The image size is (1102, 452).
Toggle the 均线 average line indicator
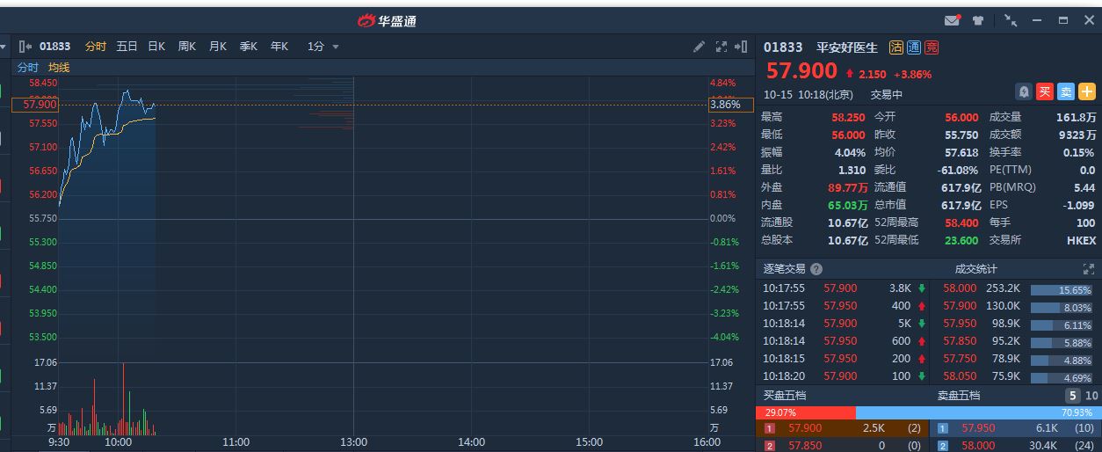[59, 68]
